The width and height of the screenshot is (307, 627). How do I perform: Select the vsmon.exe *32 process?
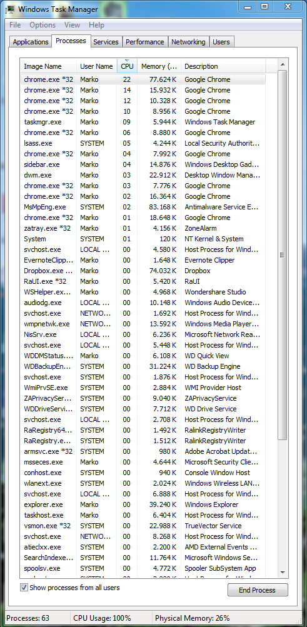(143, 526)
